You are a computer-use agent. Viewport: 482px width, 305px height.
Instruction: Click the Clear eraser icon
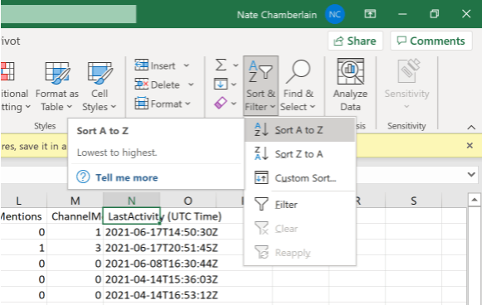coord(221,103)
